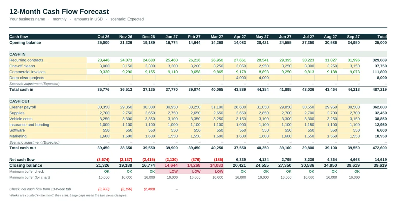Click Recurring contracts total 329,669
Screen dimensions: 396x206
pos(379,60)
